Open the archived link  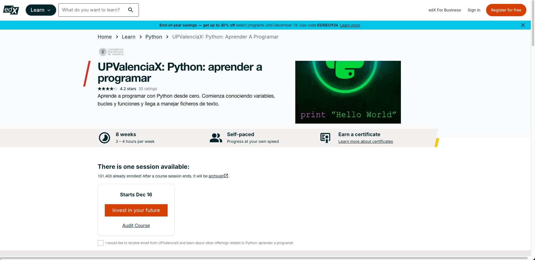coord(216,176)
